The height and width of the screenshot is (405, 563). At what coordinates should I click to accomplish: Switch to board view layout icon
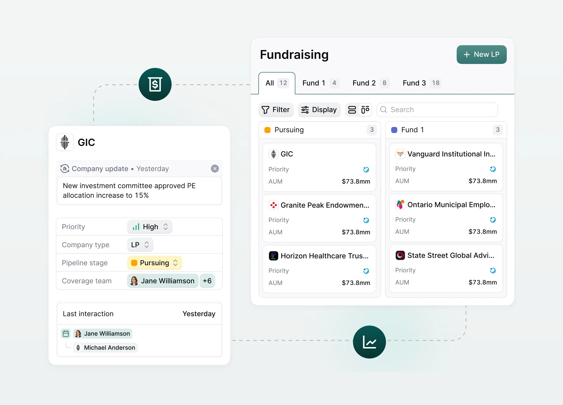pyautogui.click(x=365, y=110)
